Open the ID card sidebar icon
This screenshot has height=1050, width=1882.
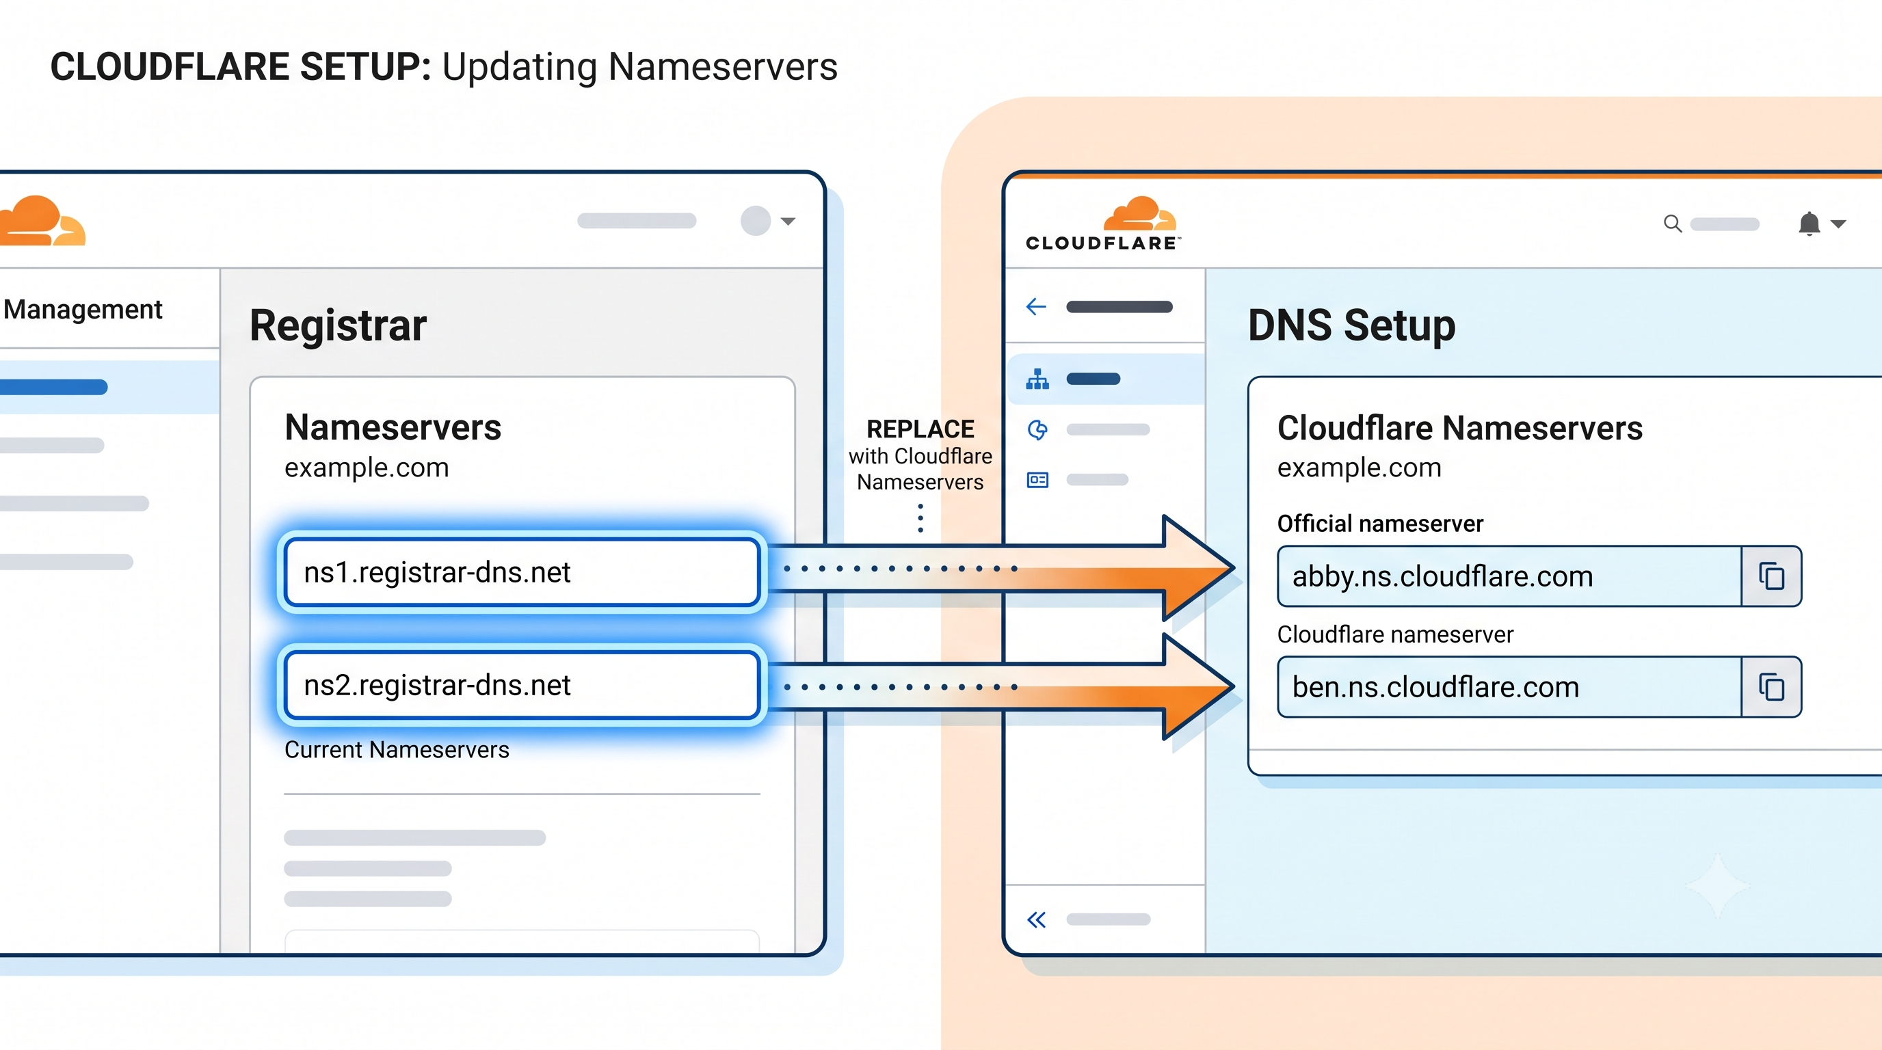(x=1037, y=480)
